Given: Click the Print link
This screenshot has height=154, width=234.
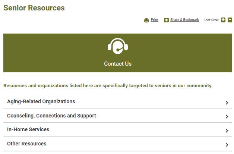Looking at the screenshot, I should (155, 20).
